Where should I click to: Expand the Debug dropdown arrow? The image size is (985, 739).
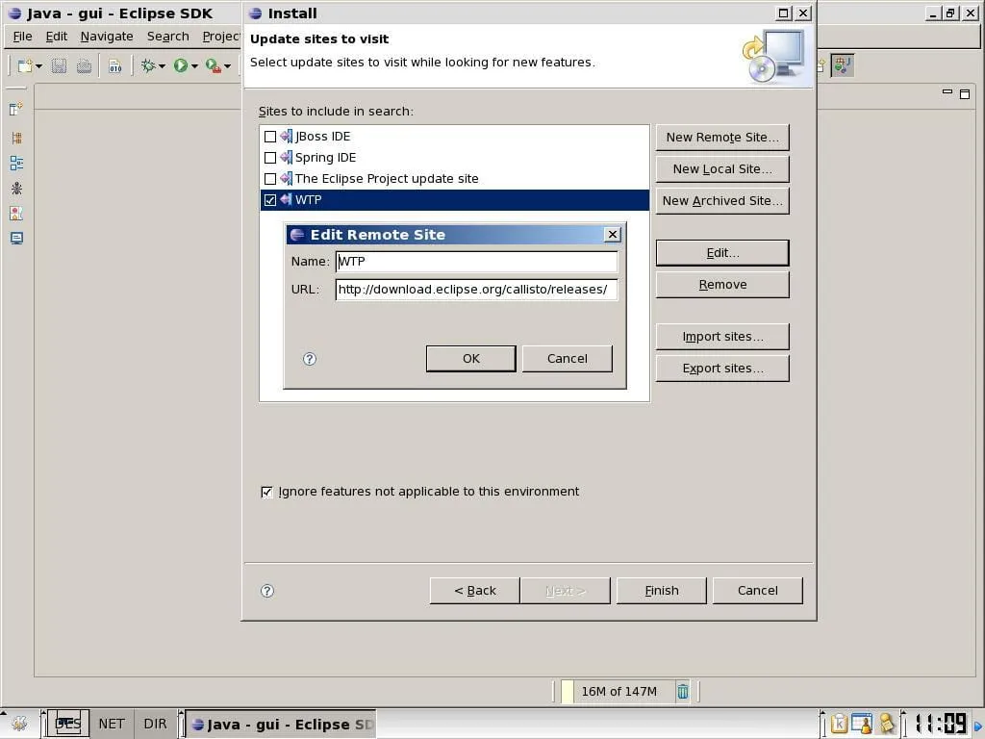(x=162, y=66)
